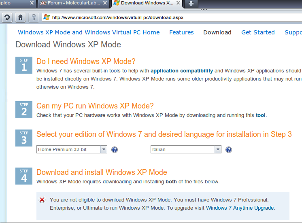
Task: Open help icon next to edition dropdown
Action: click(x=115, y=150)
